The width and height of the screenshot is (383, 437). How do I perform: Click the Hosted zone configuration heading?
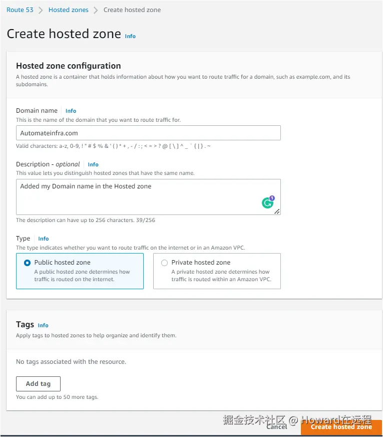69,66
